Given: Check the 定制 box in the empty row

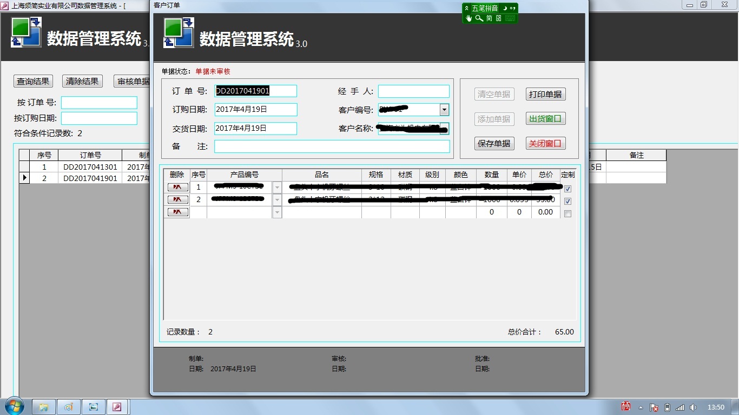Looking at the screenshot, I should 568,213.
